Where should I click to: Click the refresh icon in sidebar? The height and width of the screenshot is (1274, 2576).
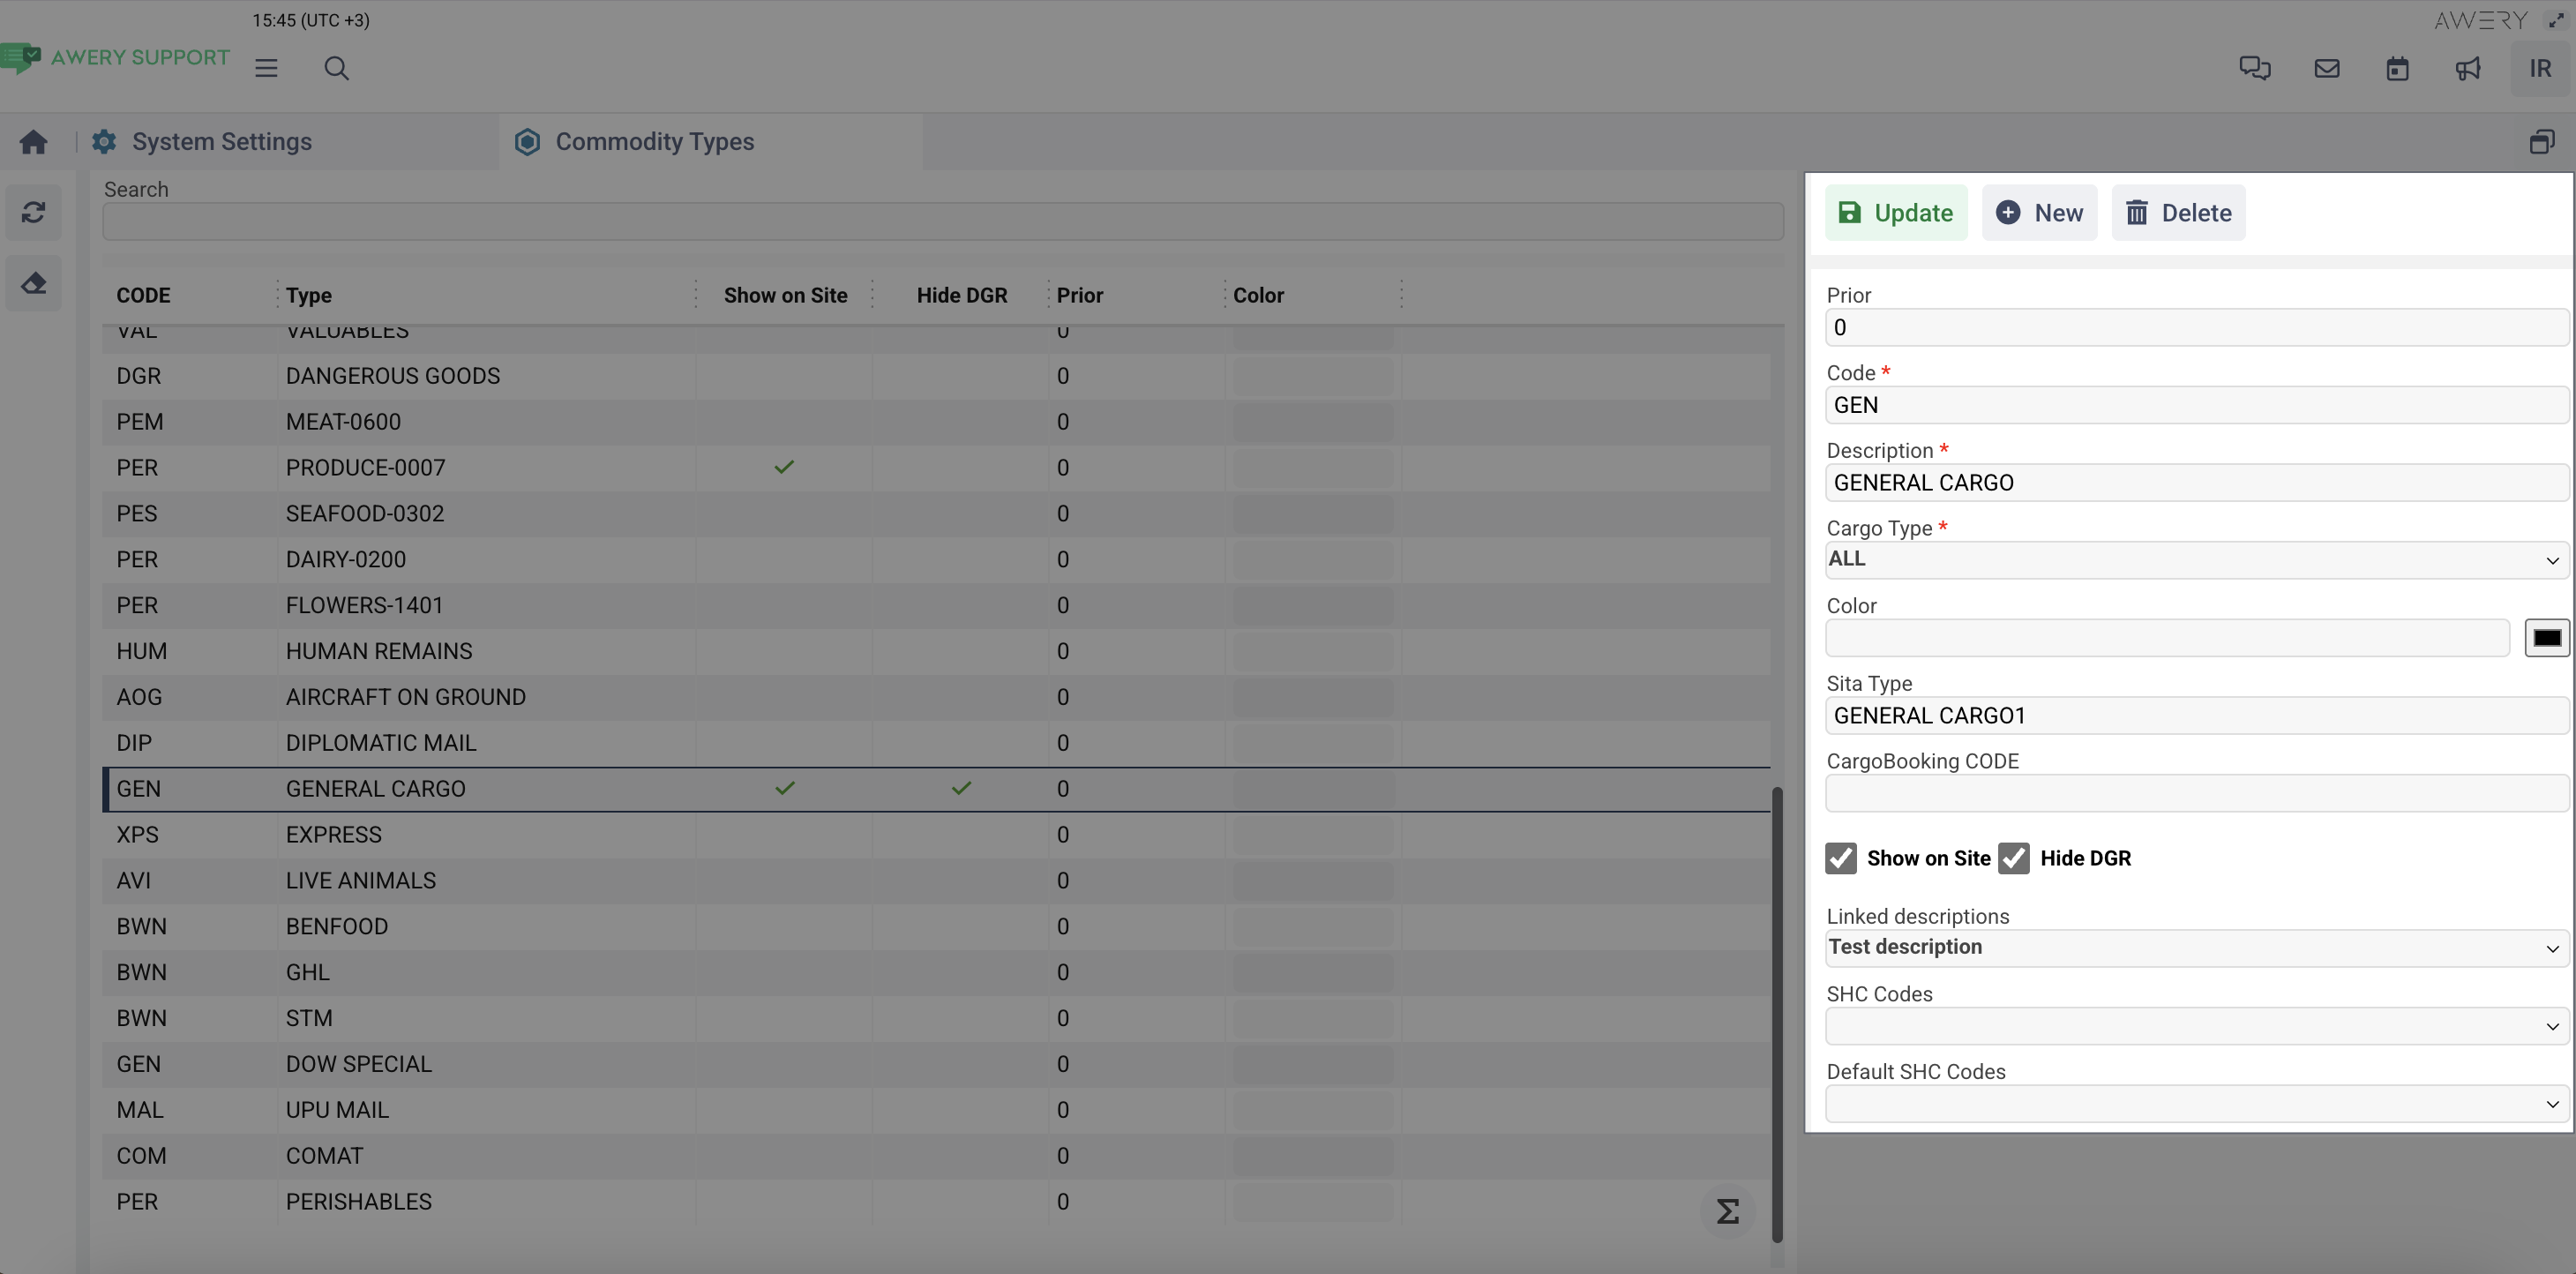[33, 212]
